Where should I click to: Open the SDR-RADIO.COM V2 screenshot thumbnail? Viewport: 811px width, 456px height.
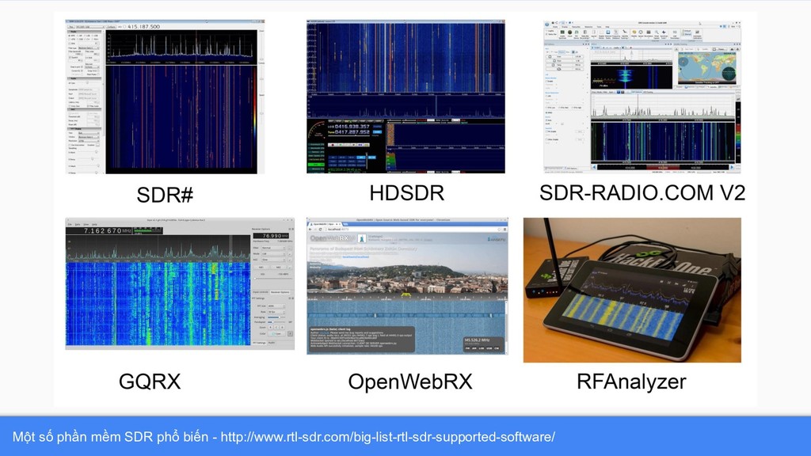(642, 97)
